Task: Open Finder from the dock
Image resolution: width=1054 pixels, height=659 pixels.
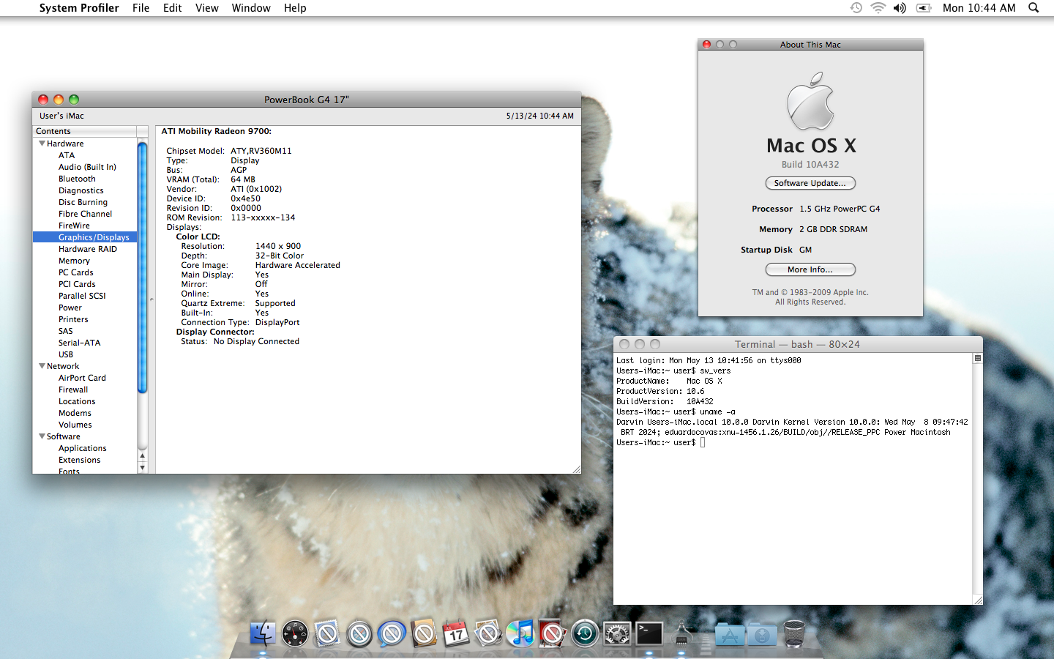Action: coord(262,633)
